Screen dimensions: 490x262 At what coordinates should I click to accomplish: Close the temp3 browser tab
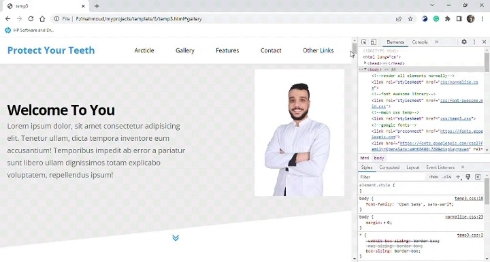83,6
